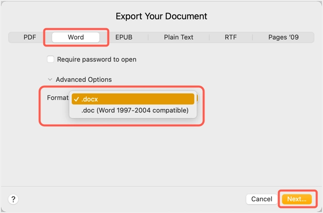Click the "Require password to open" label text
This screenshot has height=213, width=323.
(x=96, y=60)
